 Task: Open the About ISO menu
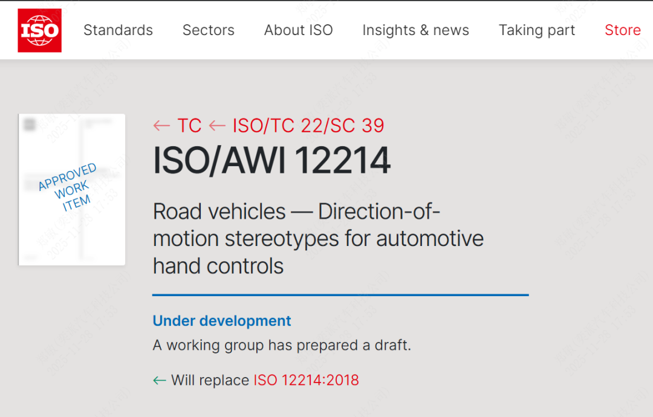[298, 30]
